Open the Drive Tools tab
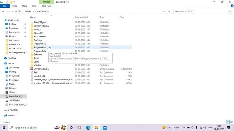This screenshot has width=234, height=131. point(46,6)
